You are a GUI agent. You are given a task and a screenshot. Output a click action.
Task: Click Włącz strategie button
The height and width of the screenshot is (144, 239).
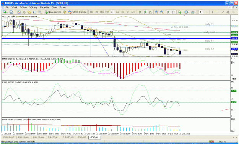point(77,12)
